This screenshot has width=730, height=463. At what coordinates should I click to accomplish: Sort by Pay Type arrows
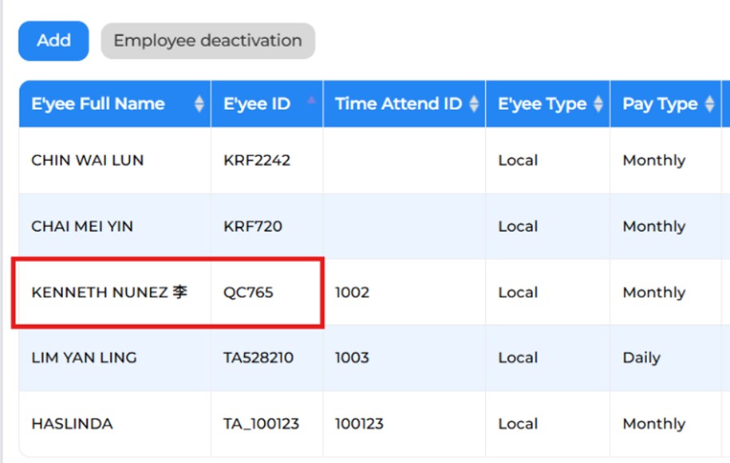pyautogui.click(x=709, y=104)
